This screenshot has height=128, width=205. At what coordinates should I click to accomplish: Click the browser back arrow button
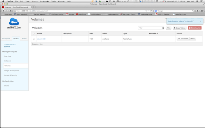(4, 11)
